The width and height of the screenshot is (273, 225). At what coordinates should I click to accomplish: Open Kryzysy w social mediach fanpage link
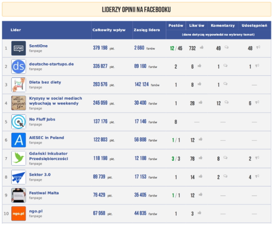[55, 101]
